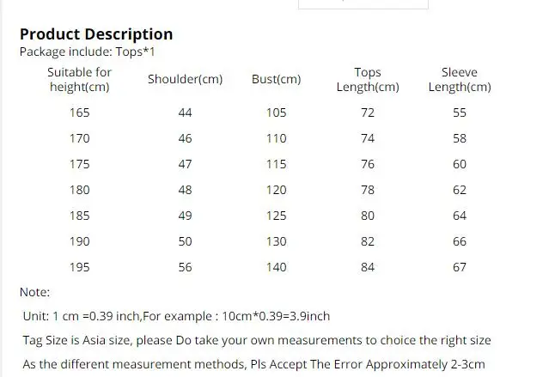This screenshot has height=377, width=549.
Task: Click the 'Tops Length(cm)' column header
Action: 368,80
